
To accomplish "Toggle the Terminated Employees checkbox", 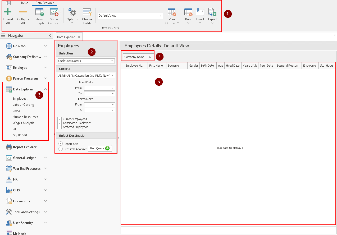I will pyautogui.click(x=60, y=123).
